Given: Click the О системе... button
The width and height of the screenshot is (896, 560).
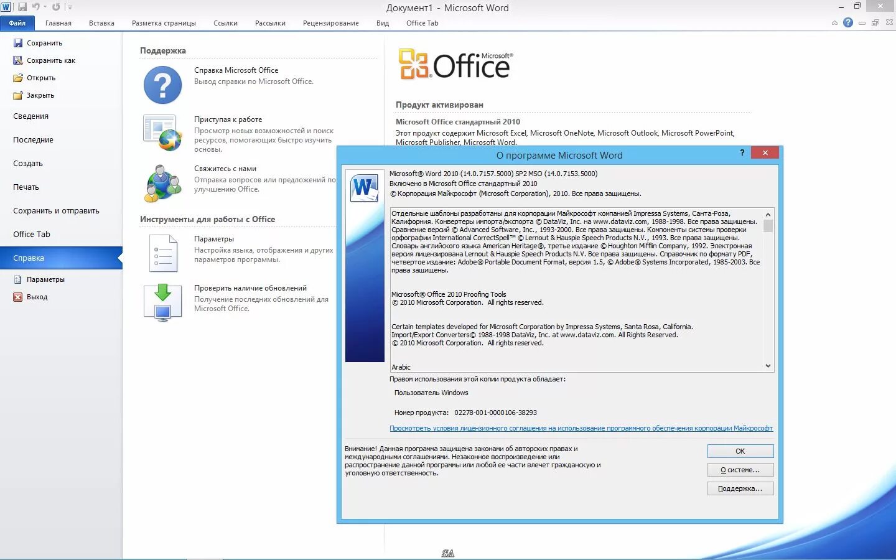Looking at the screenshot, I should 740,470.
